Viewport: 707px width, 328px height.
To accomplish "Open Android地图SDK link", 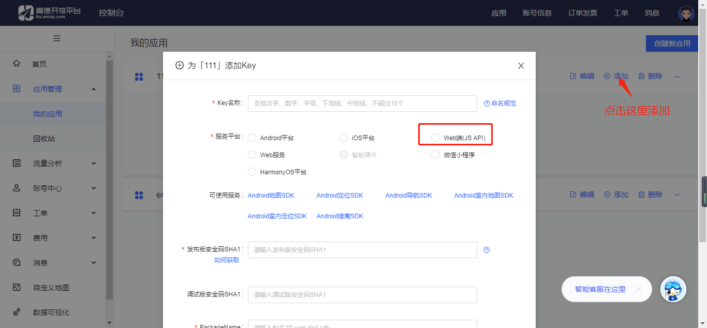I will pos(271,196).
